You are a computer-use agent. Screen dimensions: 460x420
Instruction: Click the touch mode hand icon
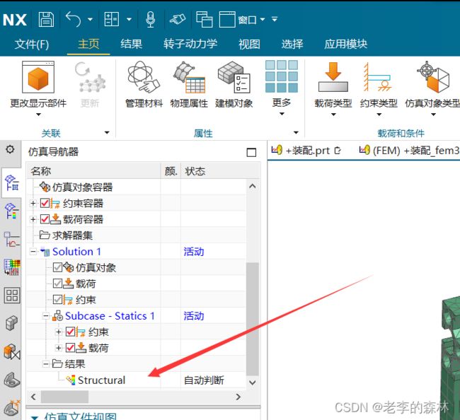(x=178, y=19)
